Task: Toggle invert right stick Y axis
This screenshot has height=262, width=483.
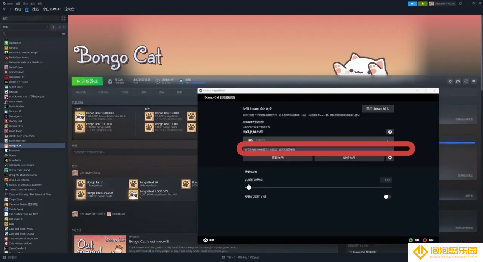Action: coord(387,196)
